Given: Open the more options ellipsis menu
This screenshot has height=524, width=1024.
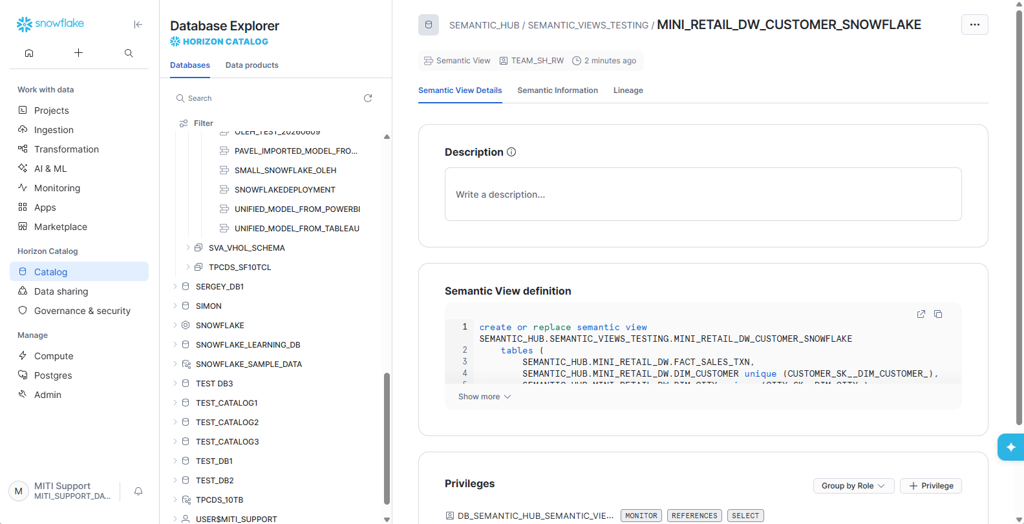Looking at the screenshot, I should pyautogui.click(x=975, y=25).
